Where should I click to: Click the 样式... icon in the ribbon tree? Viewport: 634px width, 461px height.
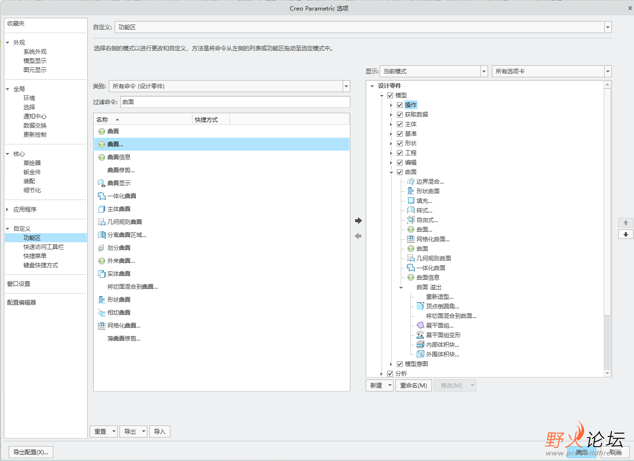click(411, 211)
